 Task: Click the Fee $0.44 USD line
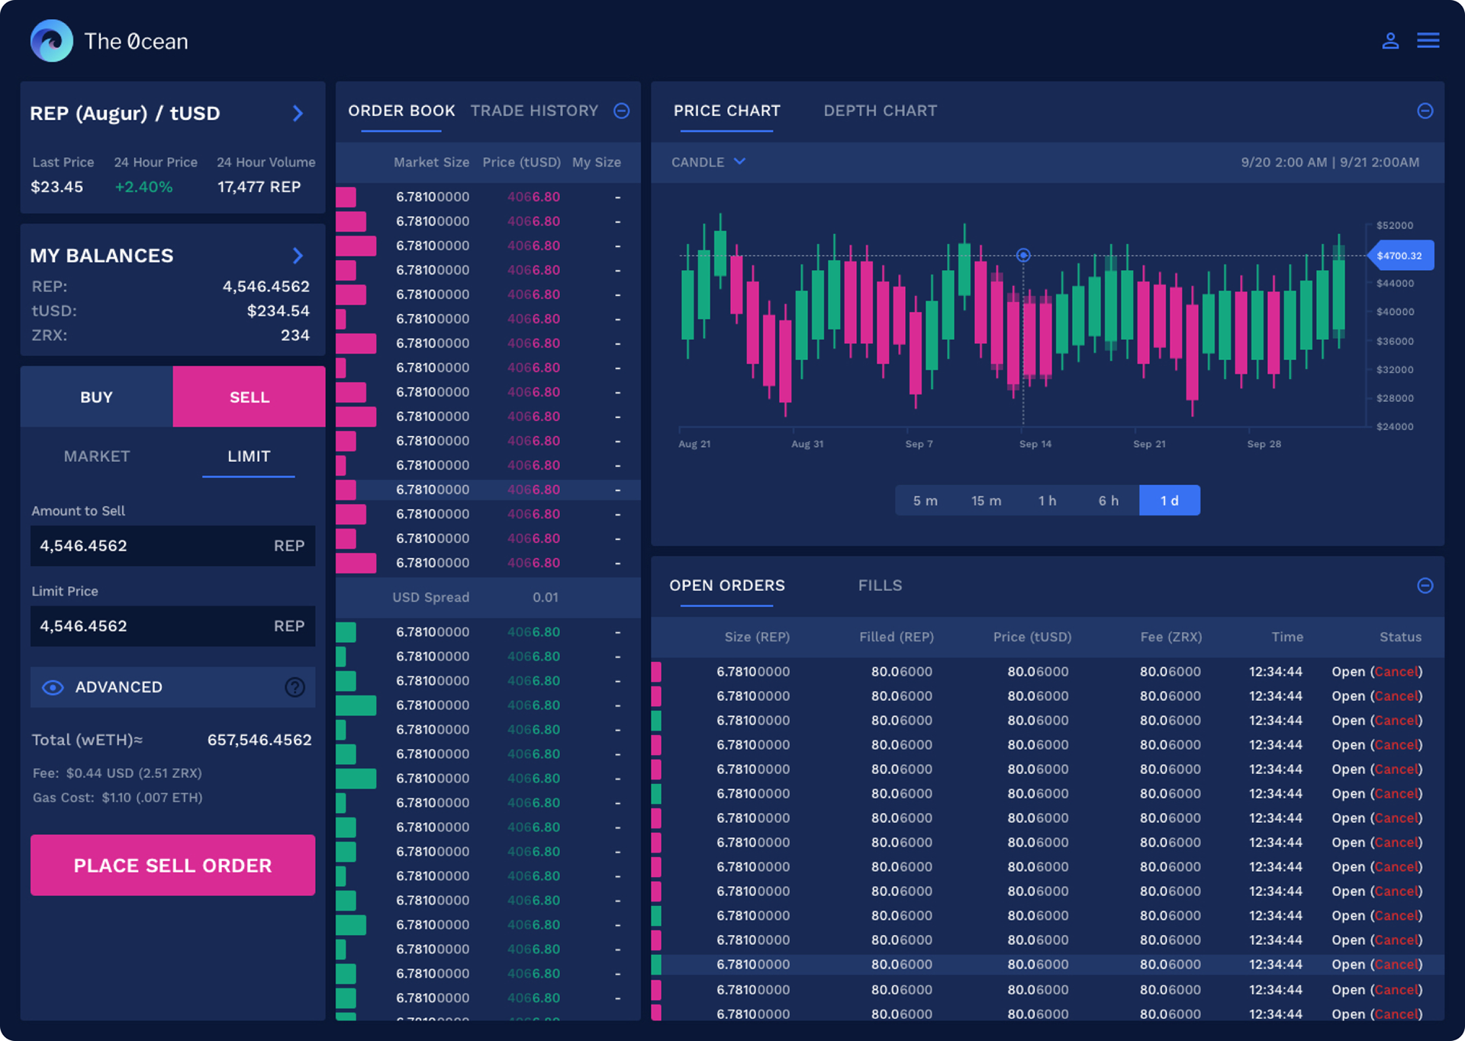(117, 773)
